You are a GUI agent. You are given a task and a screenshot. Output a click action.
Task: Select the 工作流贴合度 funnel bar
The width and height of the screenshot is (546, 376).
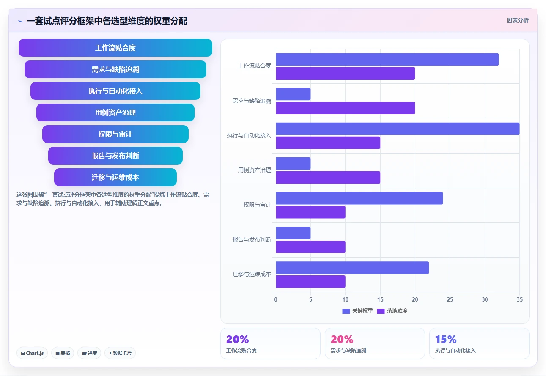click(x=115, y=48)
